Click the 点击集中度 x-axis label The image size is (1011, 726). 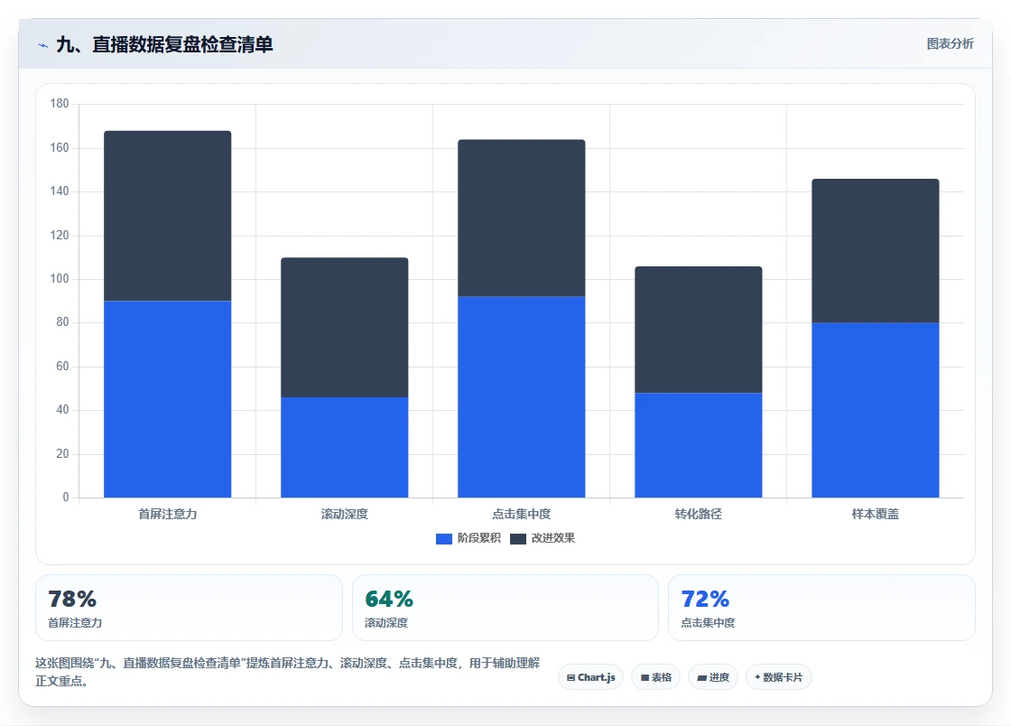pyautogui.click(x=522, y=514)
